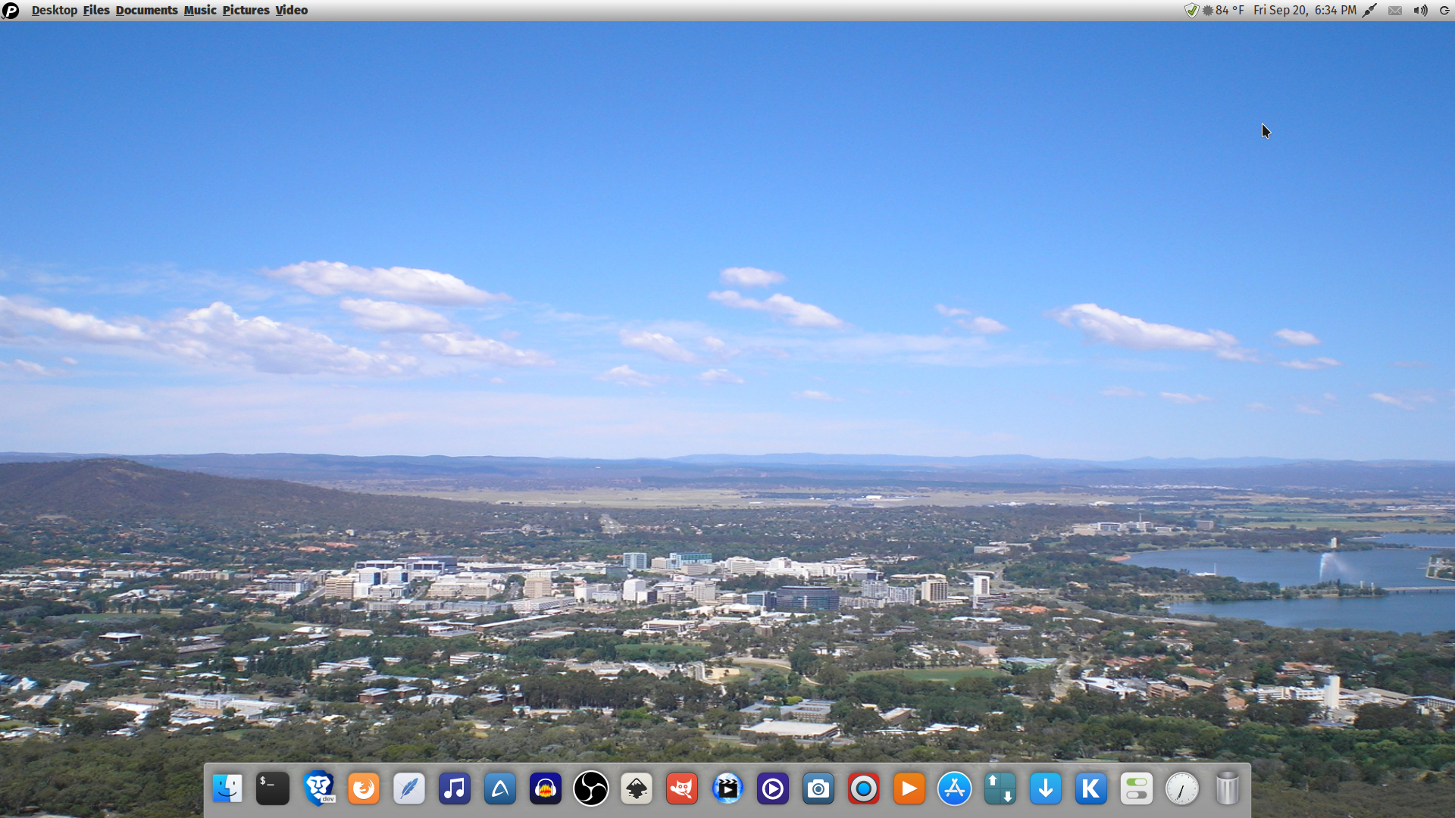The height and width of the screenshot is (818, 1455).
Task: Open the session power menu
Action: pos(1444,11)
